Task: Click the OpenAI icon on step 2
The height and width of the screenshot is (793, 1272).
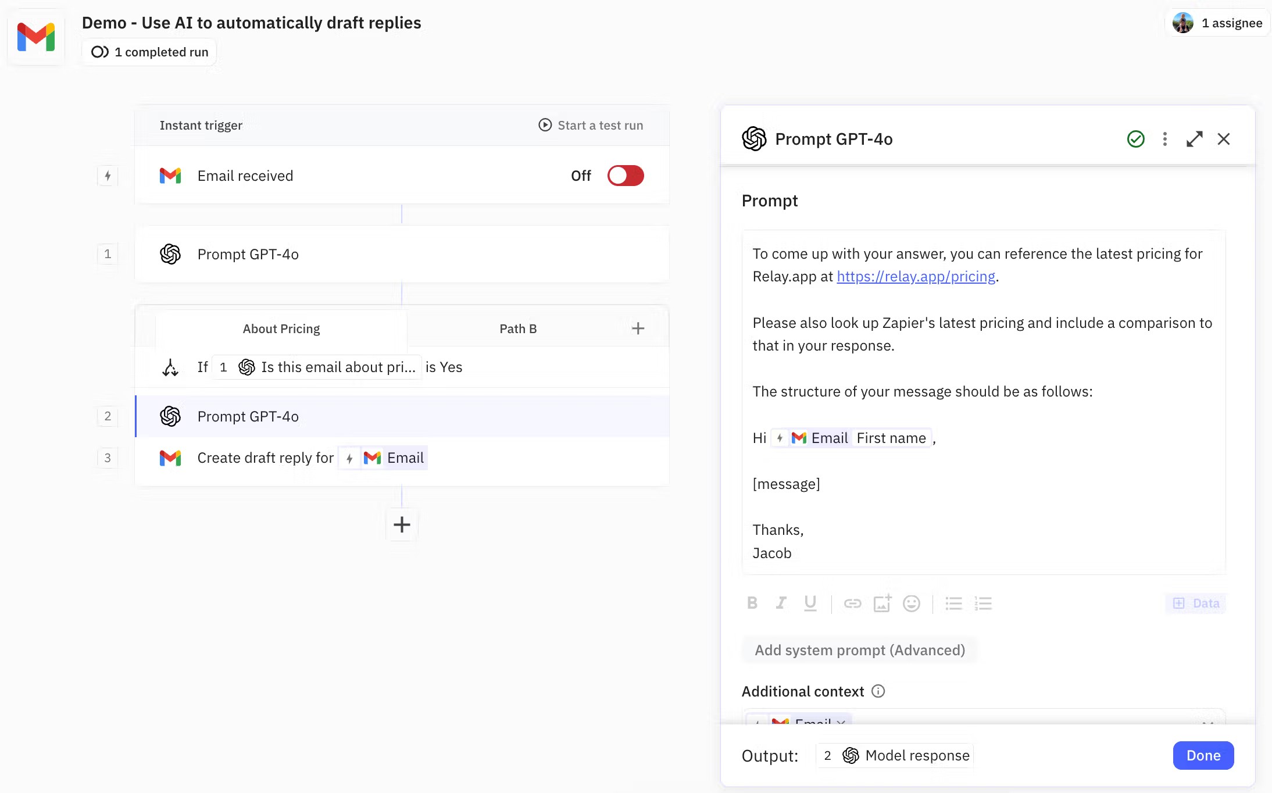Action: (x=170, y=416)
